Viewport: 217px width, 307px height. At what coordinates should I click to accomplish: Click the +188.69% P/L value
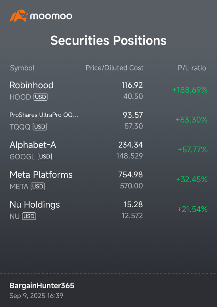tap(190, 90)
